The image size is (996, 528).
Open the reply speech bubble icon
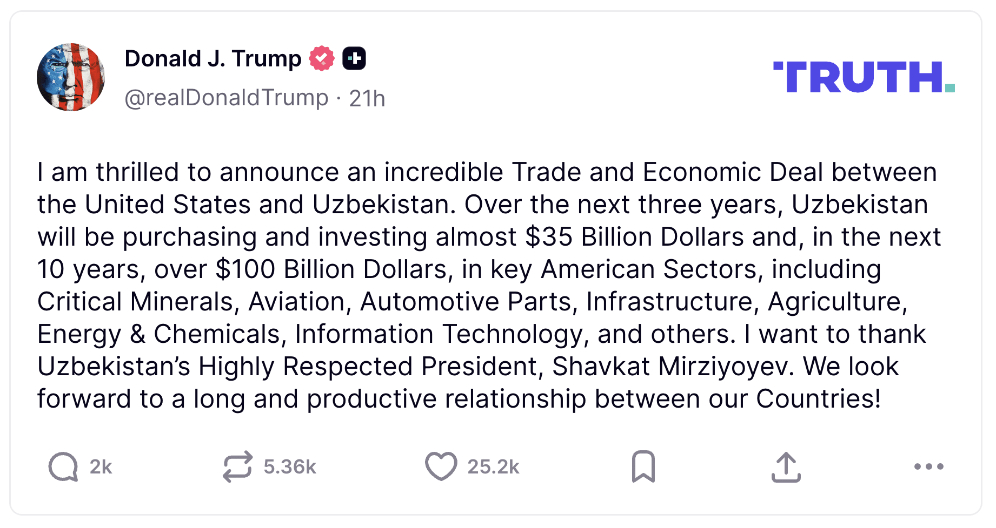64,466
